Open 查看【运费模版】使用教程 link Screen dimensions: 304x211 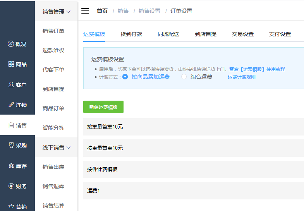click(x=257, y=69)
